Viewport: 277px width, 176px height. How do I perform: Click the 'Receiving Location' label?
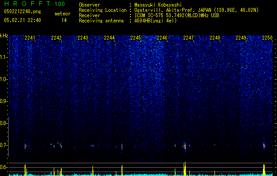(x=103, y=10)
